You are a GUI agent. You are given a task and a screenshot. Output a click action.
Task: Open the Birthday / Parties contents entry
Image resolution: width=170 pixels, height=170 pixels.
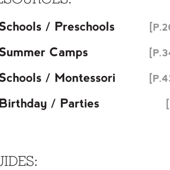(49, 104)
